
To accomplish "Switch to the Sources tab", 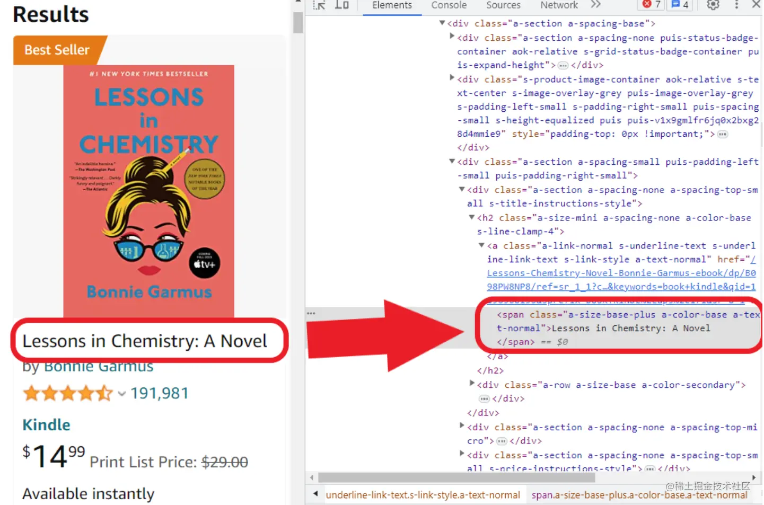I will (x=503, y=5).
